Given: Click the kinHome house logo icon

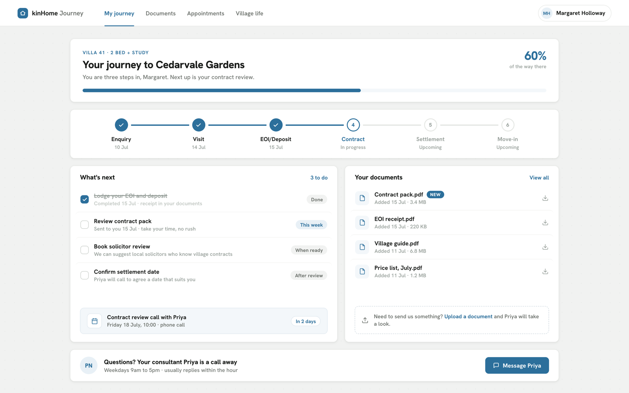Looking at the screenshot, I should [x=23, y=13].
